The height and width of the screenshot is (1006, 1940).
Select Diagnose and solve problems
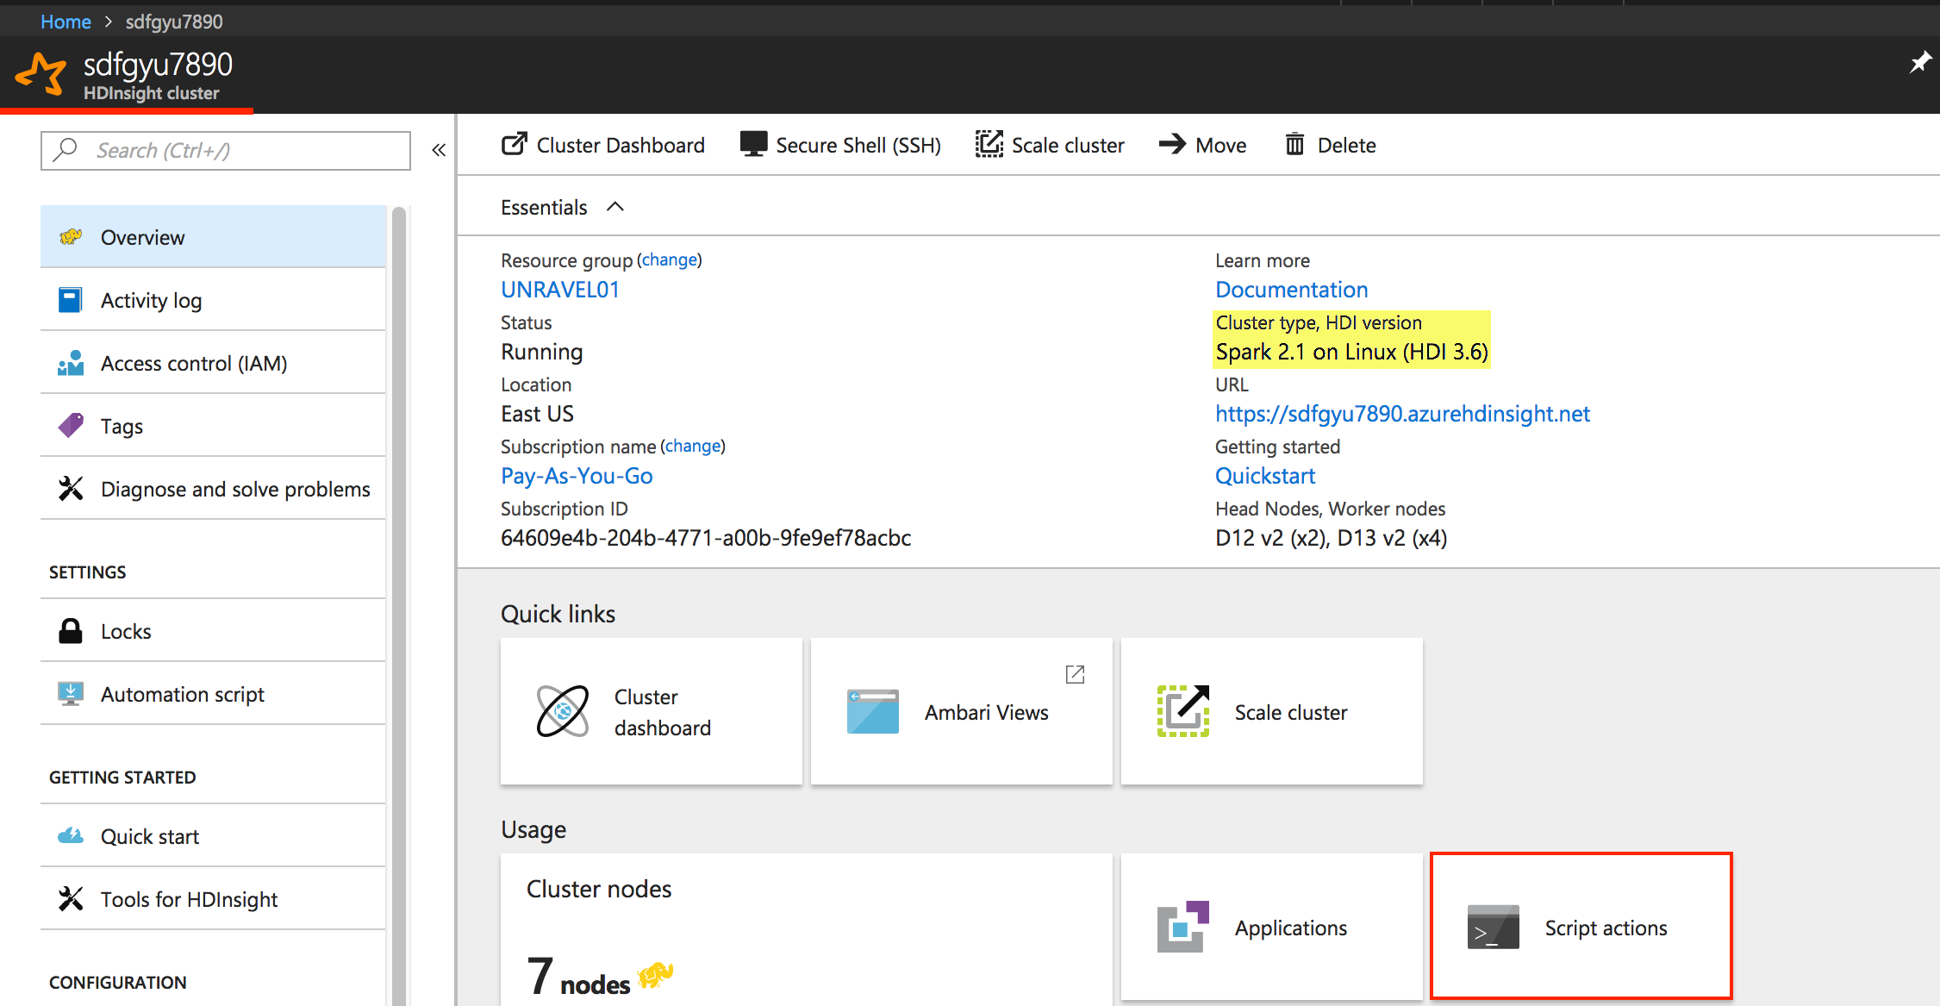(x=213, y=489)
